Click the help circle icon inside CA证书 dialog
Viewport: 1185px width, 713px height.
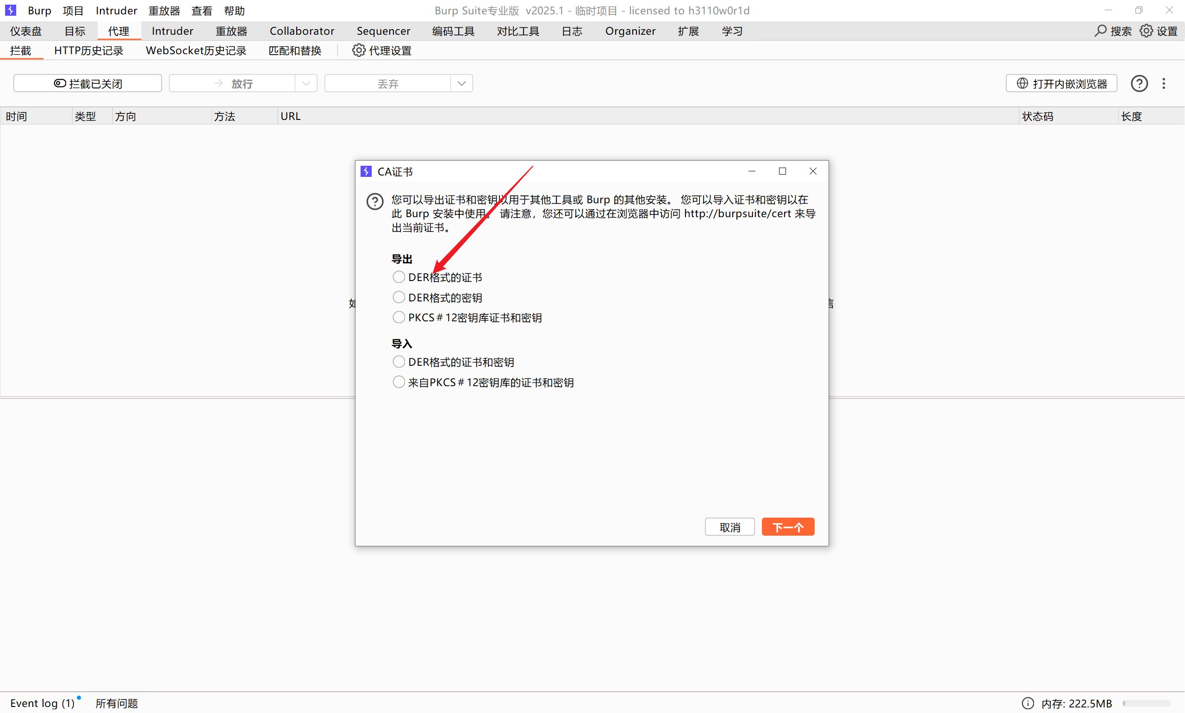[x=374, y=201]
